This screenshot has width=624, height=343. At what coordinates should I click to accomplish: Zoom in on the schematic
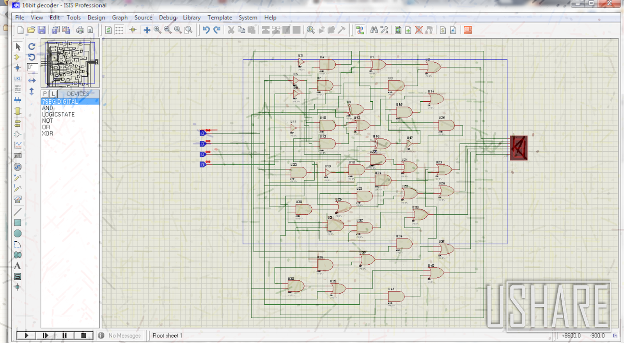[x=157, y=30]
